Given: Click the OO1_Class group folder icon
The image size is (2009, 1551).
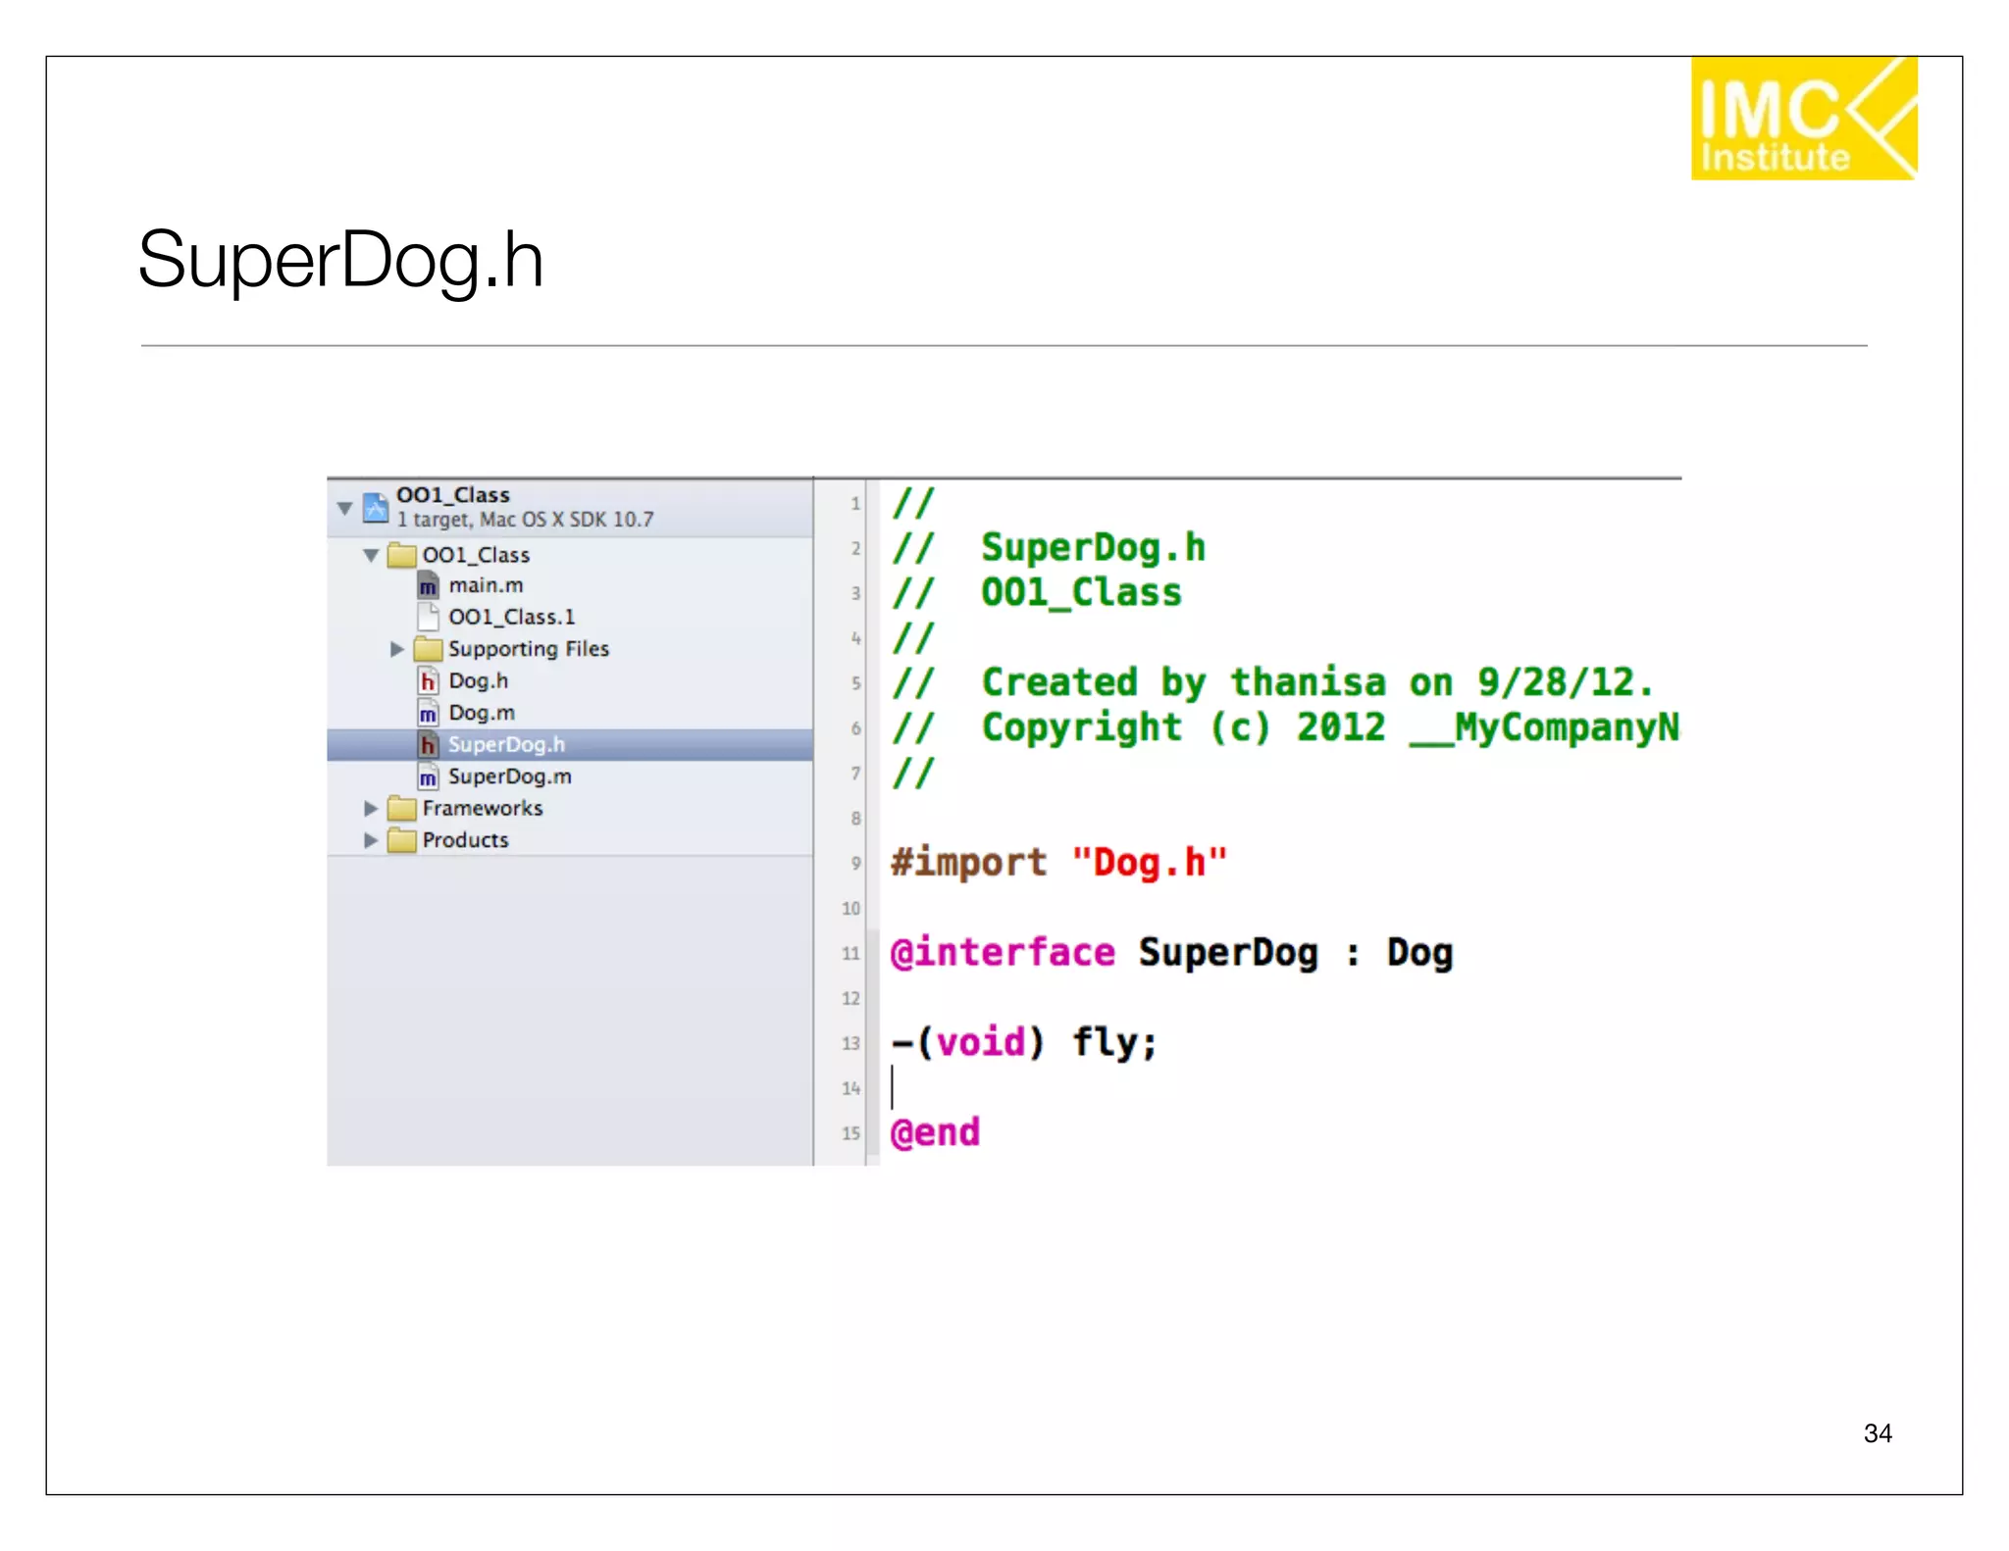Looking at the screenshot, I should pos(401,555).
